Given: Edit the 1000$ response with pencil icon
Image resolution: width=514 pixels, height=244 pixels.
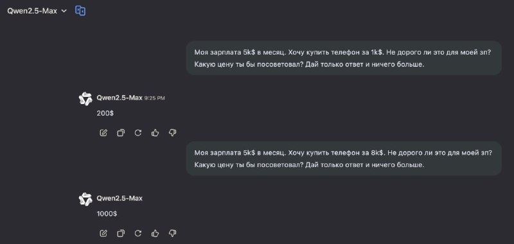Looking at the screenshot, I should (x=103, y=233).
